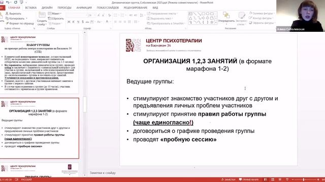Select the triangle shape in shapes gallery
The width and height of the screenshot is (325, 182).
pyautogui.click(x=190, y=18)
